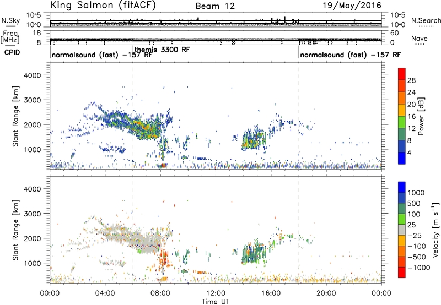Click the Velocity [m s-1] colorbar title

[x=435, y=230]
